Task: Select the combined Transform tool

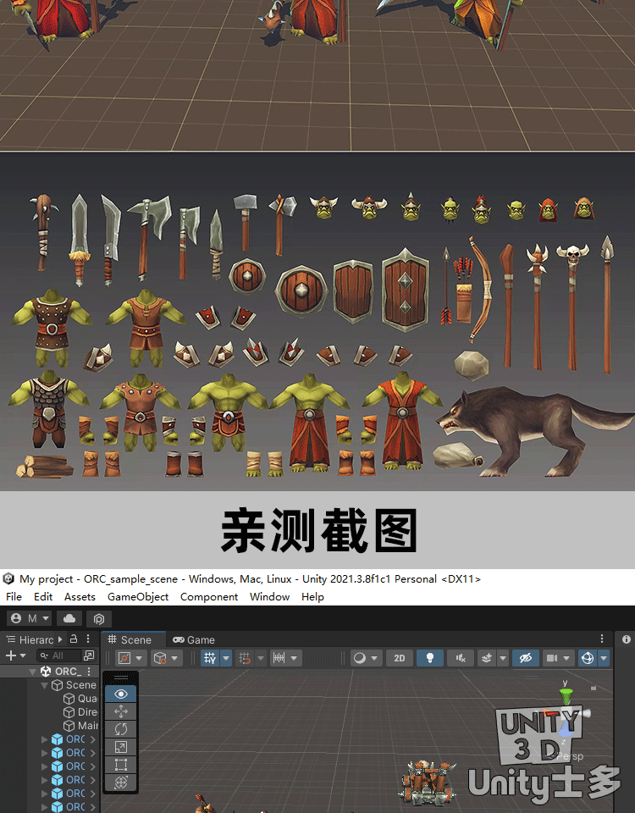Action: click(120, 783)
